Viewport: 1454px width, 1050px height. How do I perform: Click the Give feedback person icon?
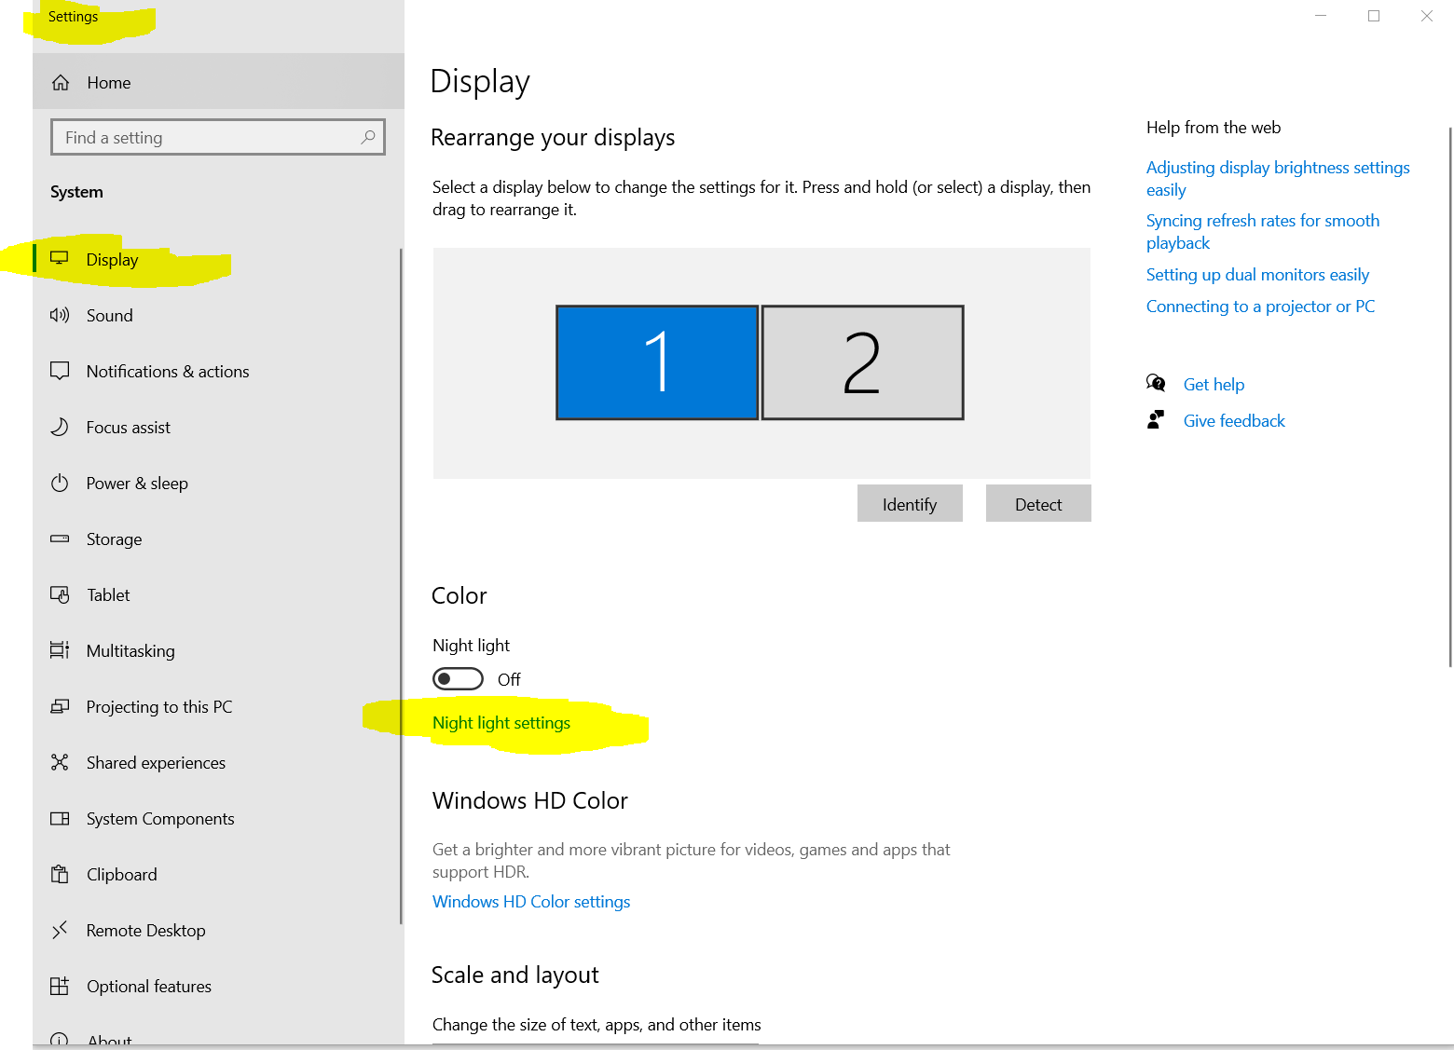pos(1156,419)
